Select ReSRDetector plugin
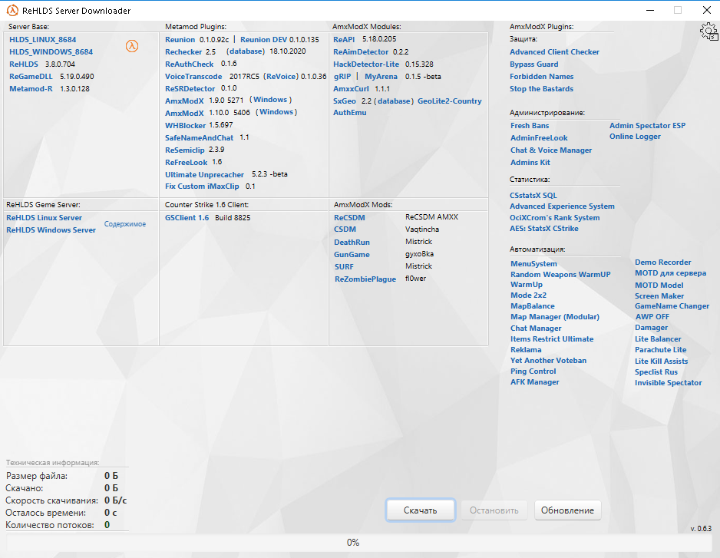 click(x=190, y=88)
